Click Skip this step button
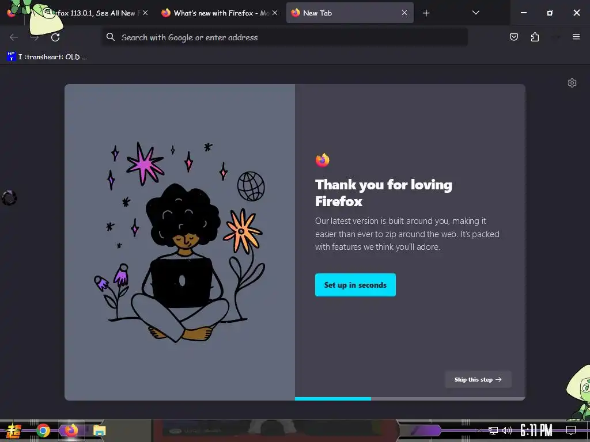Image resolution: width=590 pixels, height=442 pixels. tap(478, 380)
